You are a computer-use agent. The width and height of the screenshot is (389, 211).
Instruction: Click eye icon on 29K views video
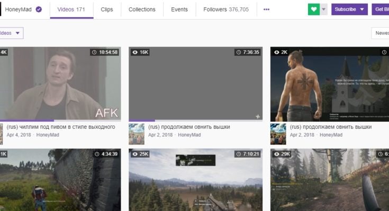point(277,154)
